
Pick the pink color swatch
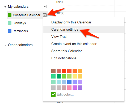pos(69,88)
